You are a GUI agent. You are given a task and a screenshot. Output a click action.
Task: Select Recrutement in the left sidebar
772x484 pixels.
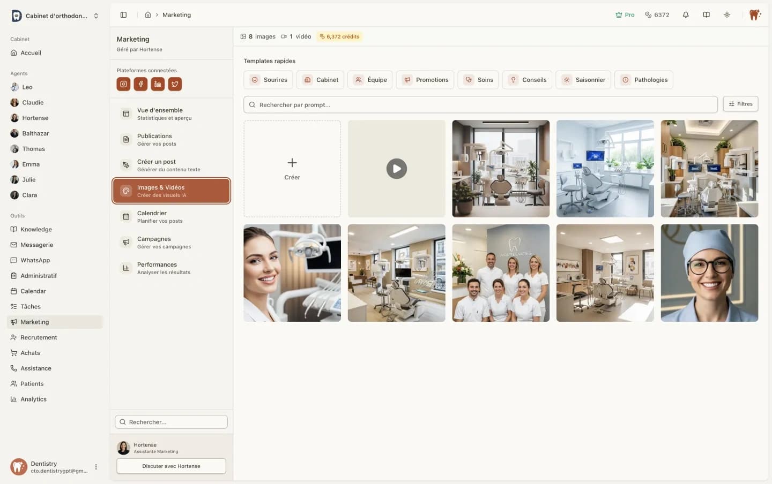(x=39, y=338)
